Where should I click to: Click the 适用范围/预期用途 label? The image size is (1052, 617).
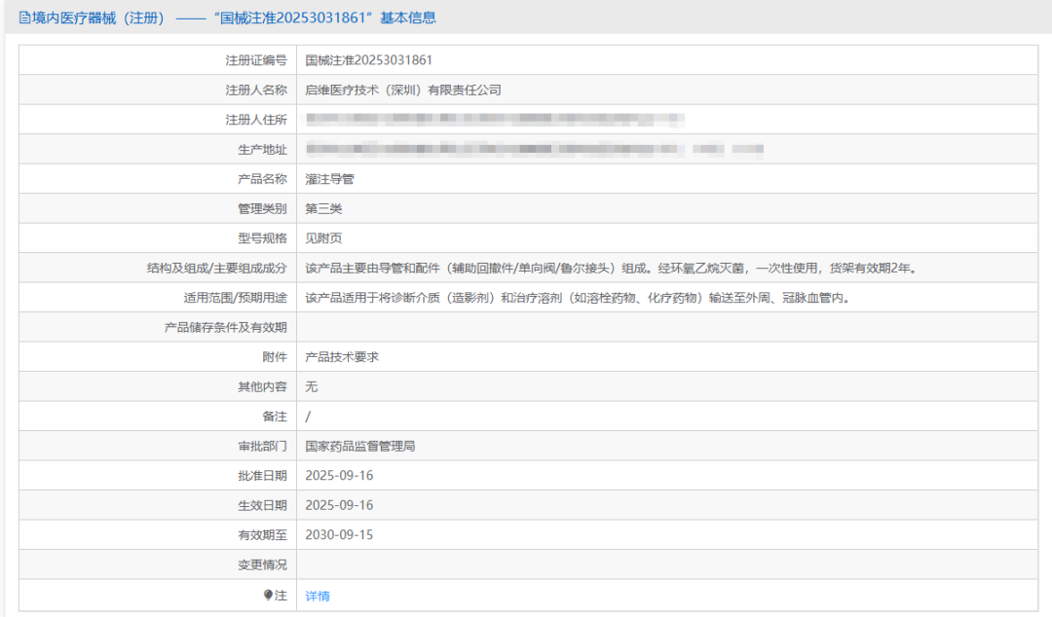tap(235, 297)
